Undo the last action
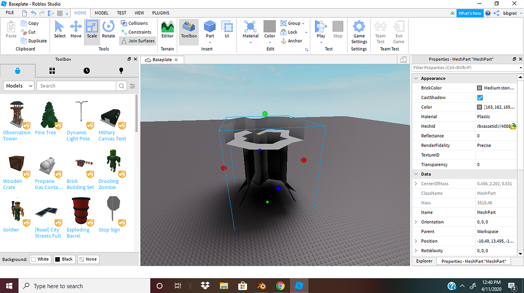Image resolution: width=524 pixels, height=293 pixels. (33, 13)
